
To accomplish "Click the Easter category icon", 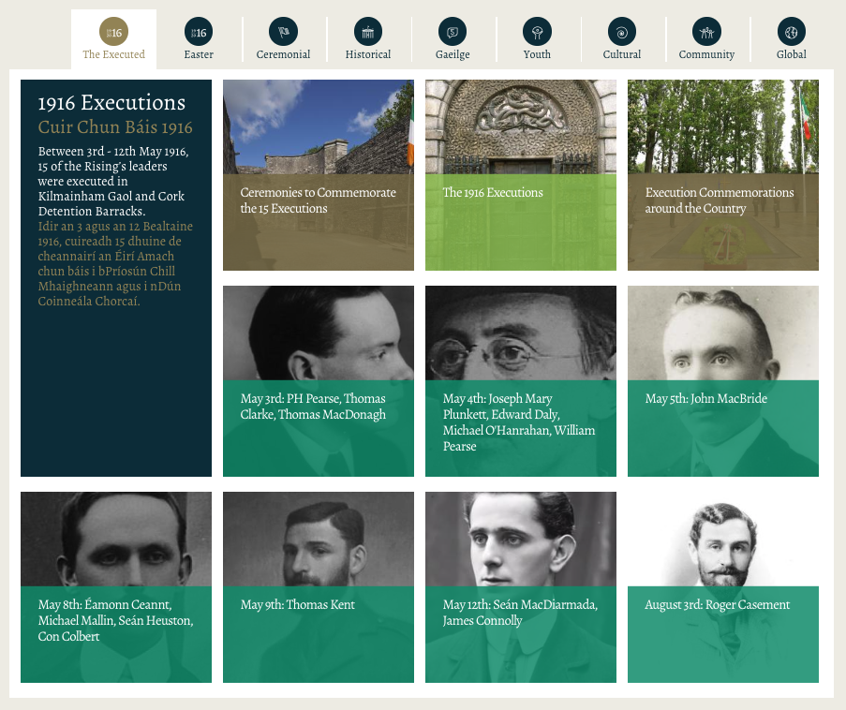I will 199,32.
